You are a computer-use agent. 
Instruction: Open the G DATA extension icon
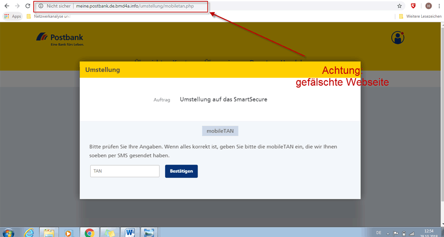coord(413,6)
